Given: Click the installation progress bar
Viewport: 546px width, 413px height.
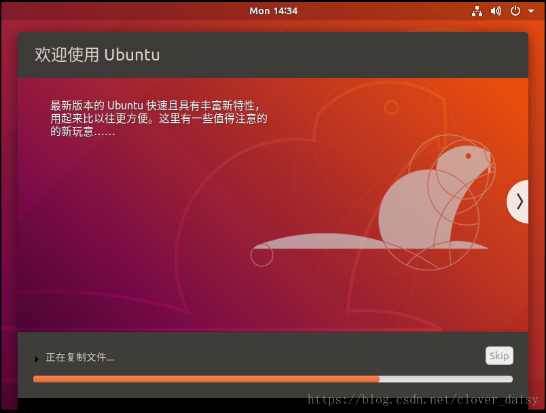Looking at the screenshot, I should tap(272, 379).
